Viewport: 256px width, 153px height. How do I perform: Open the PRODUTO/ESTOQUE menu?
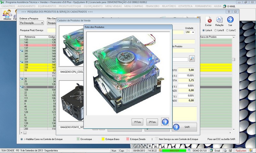click(x=70, y=6)
